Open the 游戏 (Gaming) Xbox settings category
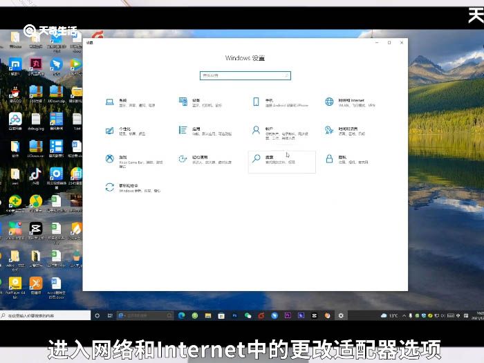The image size is (484, 363). click(x=134, y=161)
